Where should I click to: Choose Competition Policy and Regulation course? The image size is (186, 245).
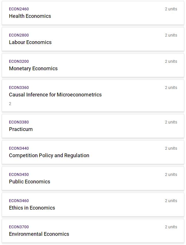click(x=49, y=155)
